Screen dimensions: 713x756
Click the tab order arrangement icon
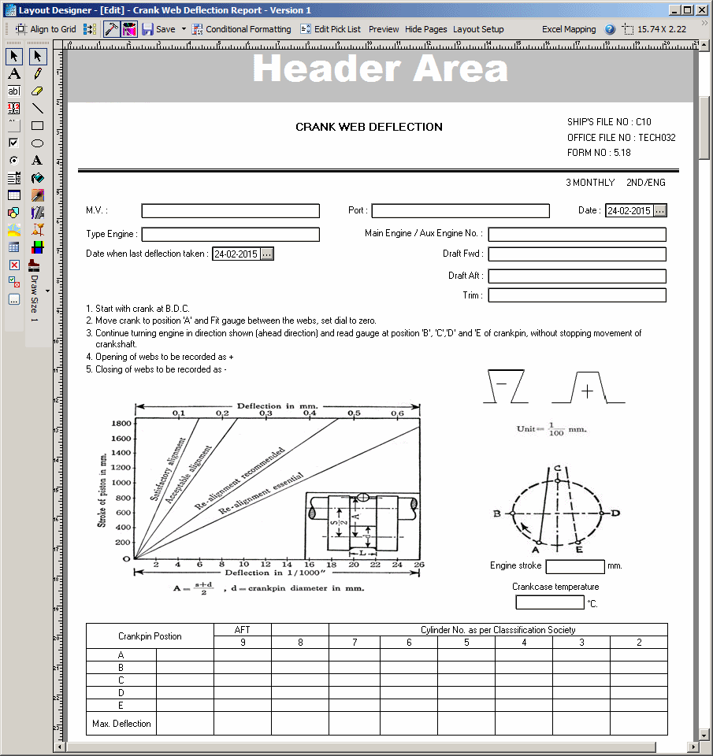click(x=90, y=29)
